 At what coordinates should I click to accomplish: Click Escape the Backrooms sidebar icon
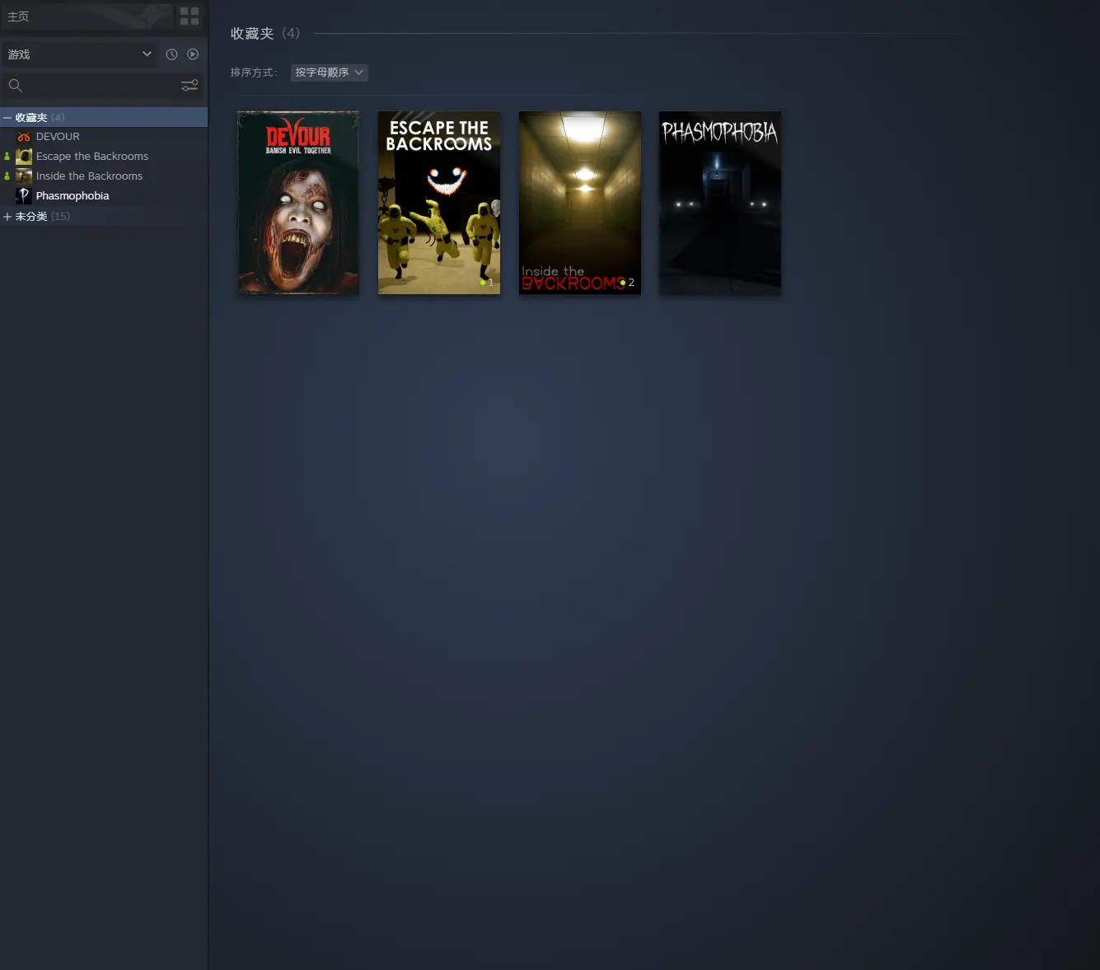24,157
